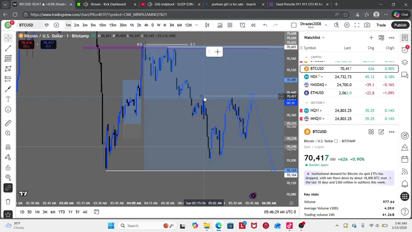This screenshot has width=412, height=232.
Task: Open the economic calendar in right sidebar
Action: click(x=405, y=159)
